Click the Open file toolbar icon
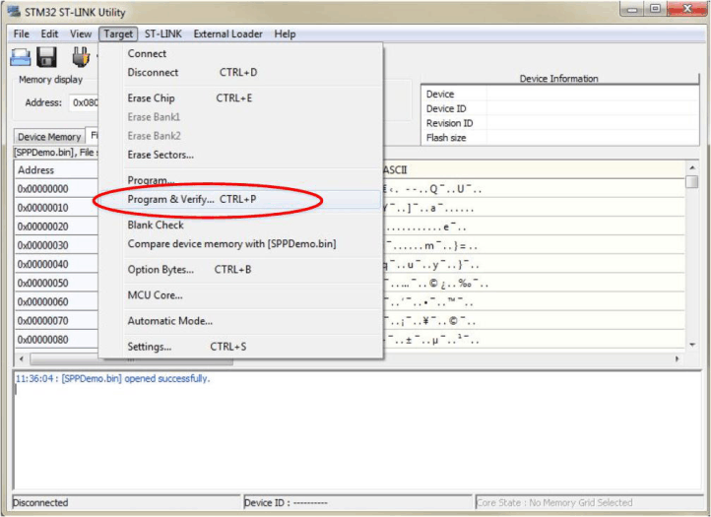711x517 pixels. (21, 57)
